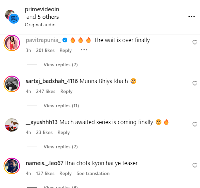Like nameis._.leo67's teaser comment
200x188 pixels.
(x=195, y=165)
